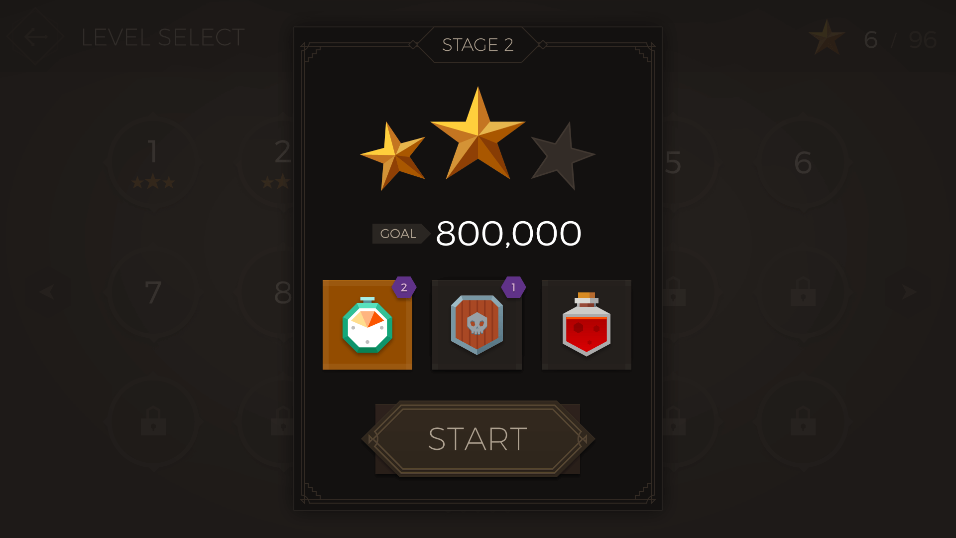
Task: Select the skull shield power-up
Action: pos(477,325)
